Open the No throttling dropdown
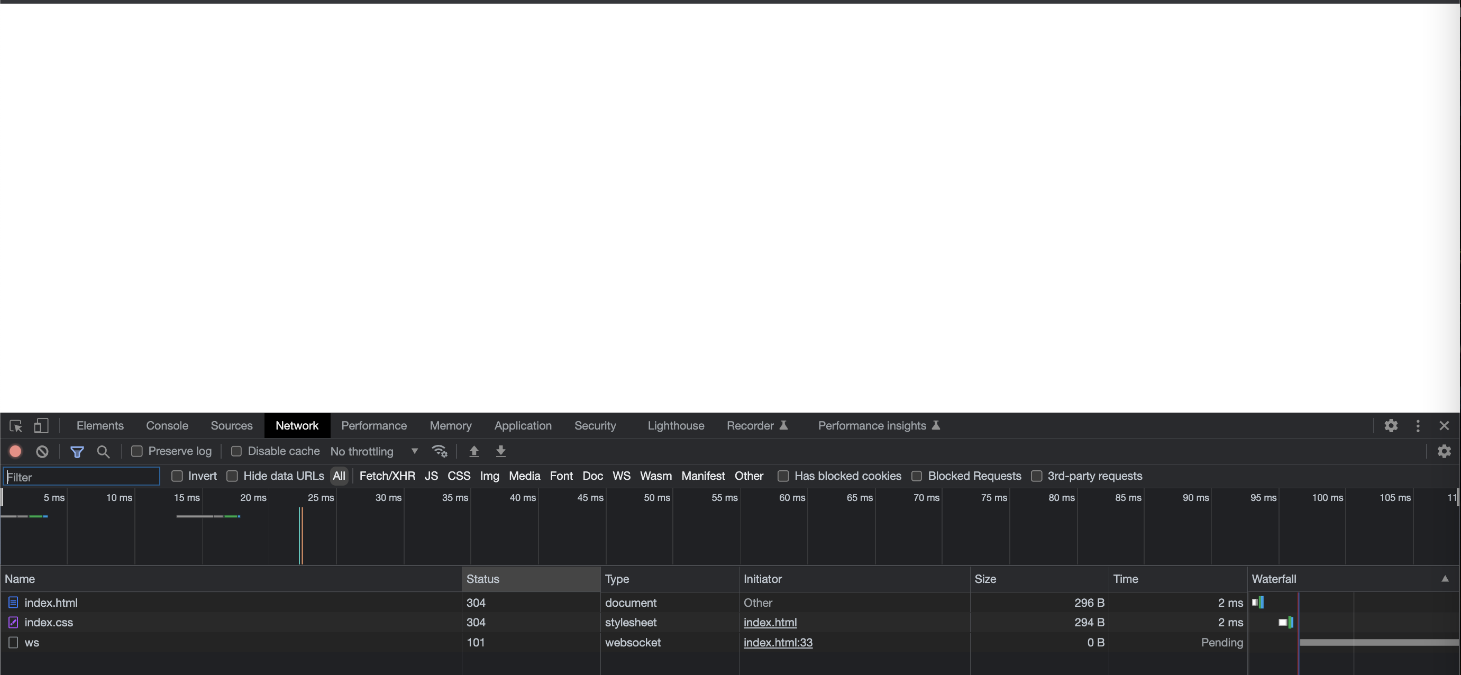 (x=375, y=452)
